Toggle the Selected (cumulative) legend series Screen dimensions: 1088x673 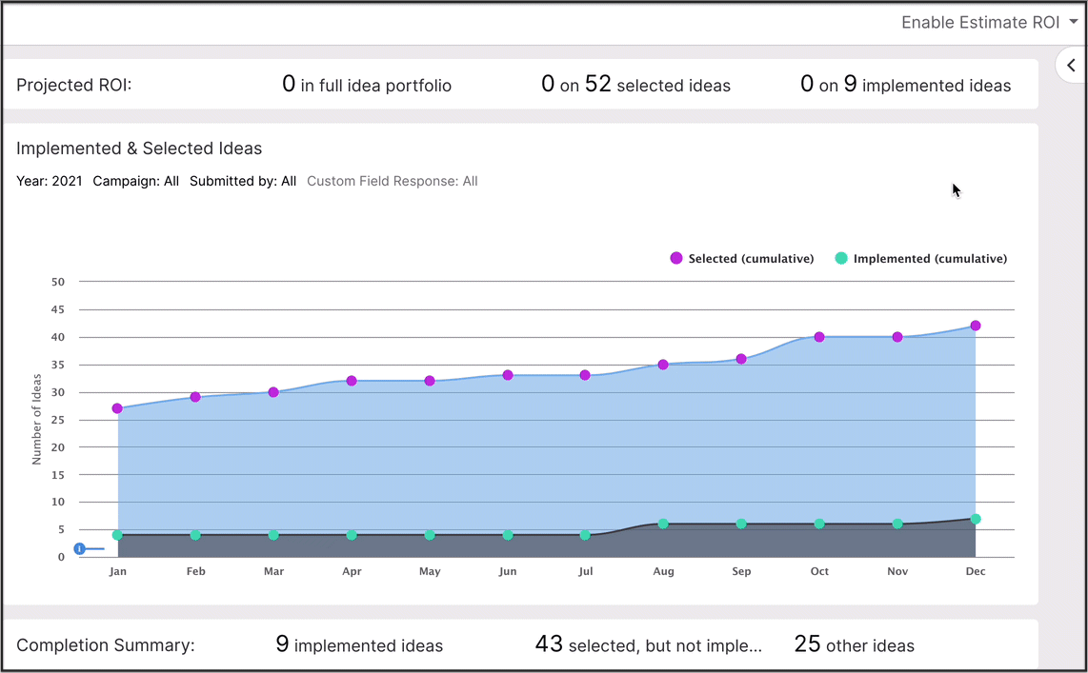[742, 259]
